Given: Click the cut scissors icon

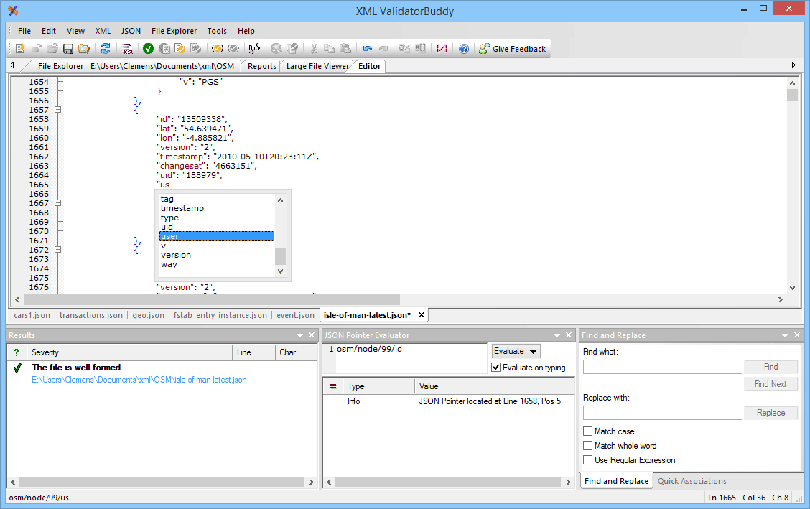Looking at the screenshot, I should 314,49.
